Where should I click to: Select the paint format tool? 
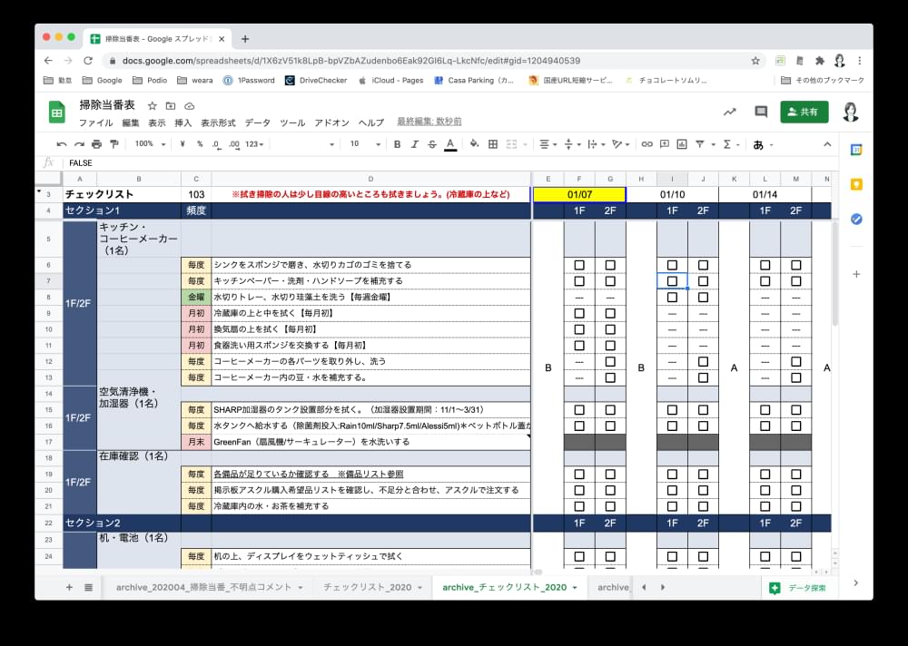(x=113, y=144)
